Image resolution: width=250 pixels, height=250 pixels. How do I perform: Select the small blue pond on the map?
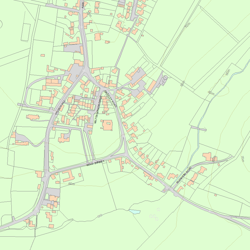[134, 212]
